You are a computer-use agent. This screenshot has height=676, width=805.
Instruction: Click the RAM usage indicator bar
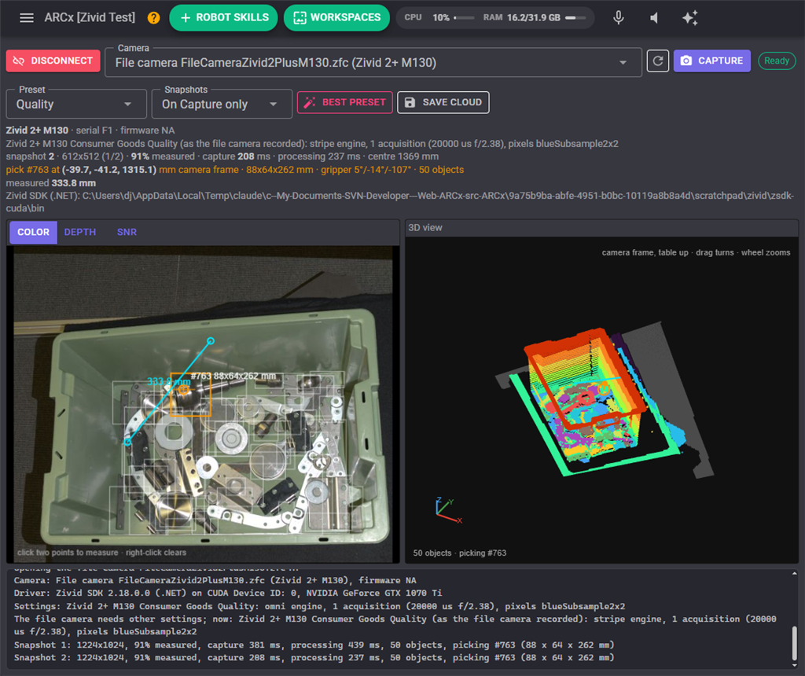[575, 18]
